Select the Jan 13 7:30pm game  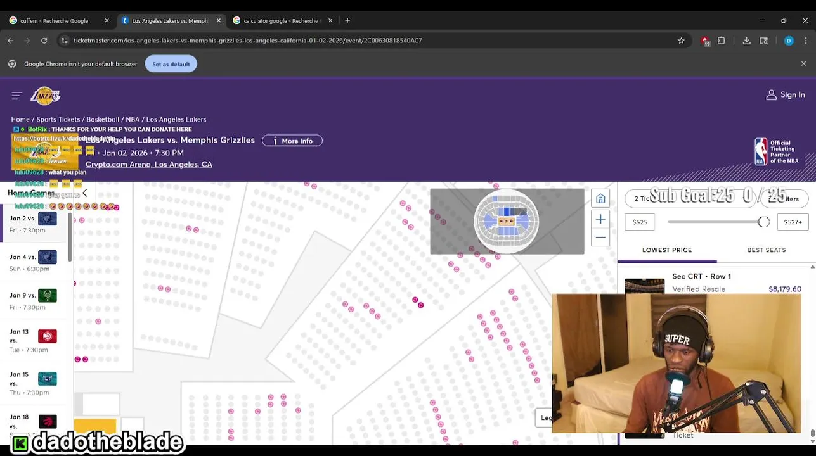click(x=33, y=340)
